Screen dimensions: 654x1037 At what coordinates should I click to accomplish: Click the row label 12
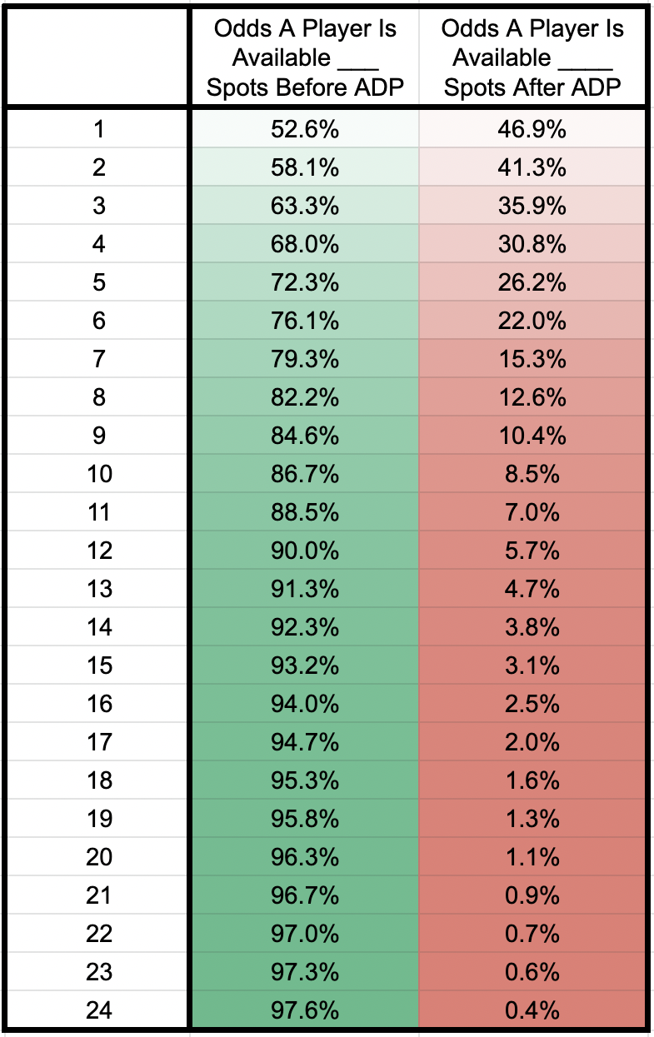tap(99, 551)
